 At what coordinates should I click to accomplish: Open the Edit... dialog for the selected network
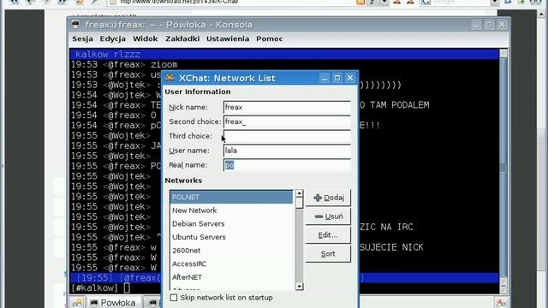tap(328, 235)
